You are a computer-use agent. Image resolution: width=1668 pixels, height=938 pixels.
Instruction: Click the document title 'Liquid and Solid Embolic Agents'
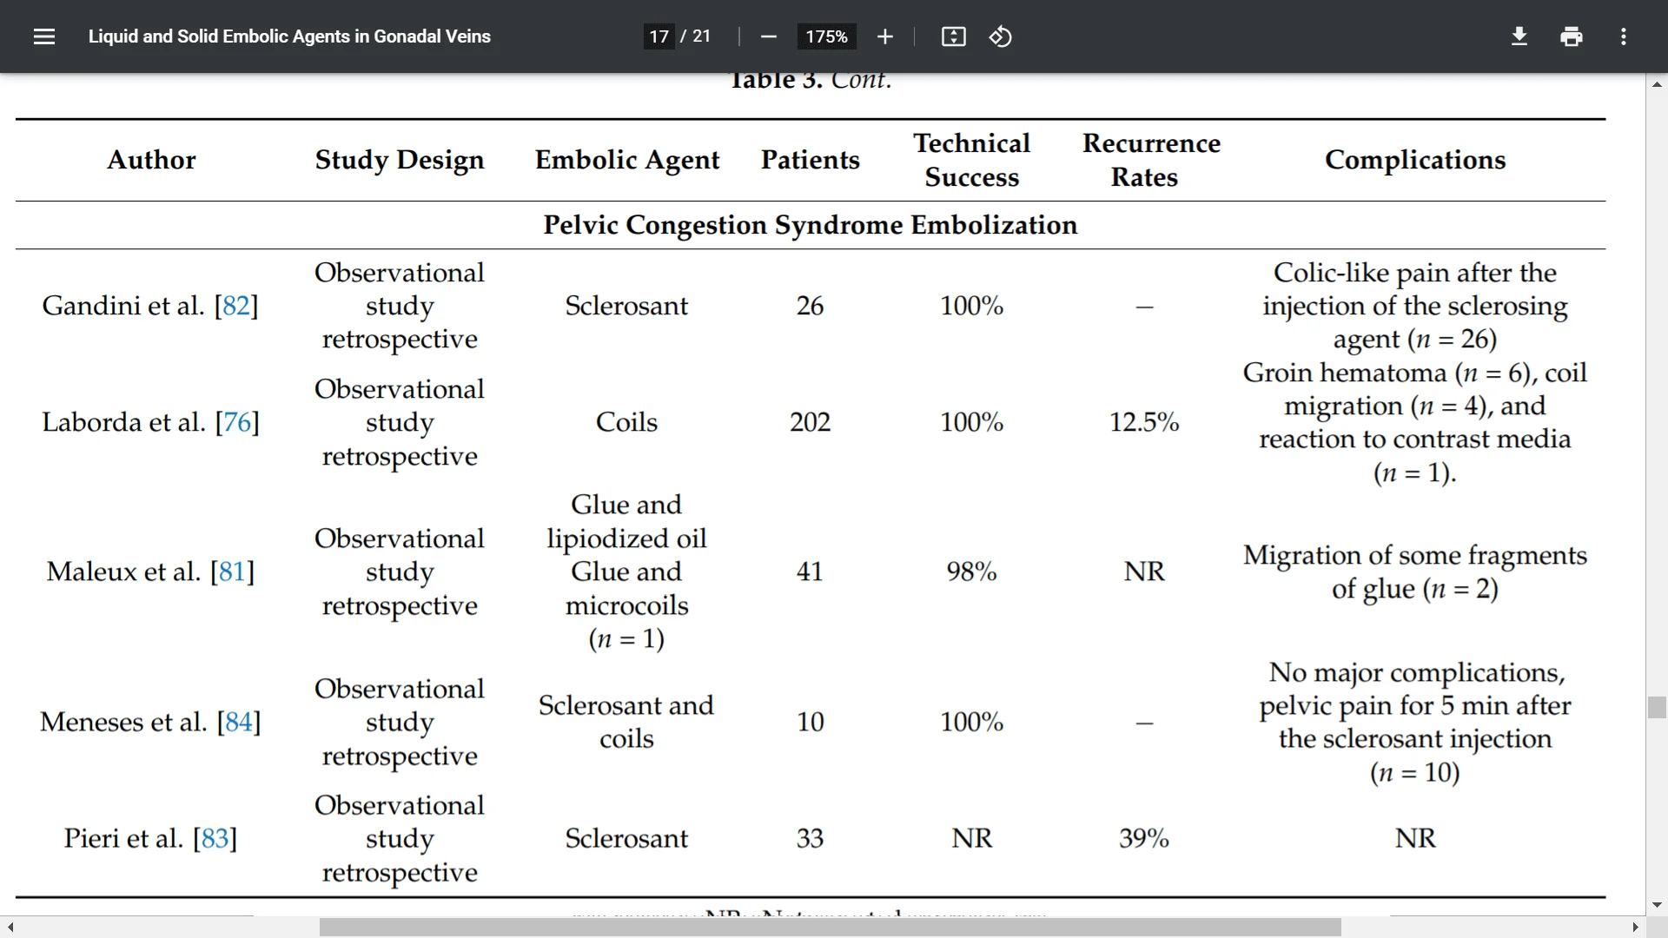coord(289,36)
